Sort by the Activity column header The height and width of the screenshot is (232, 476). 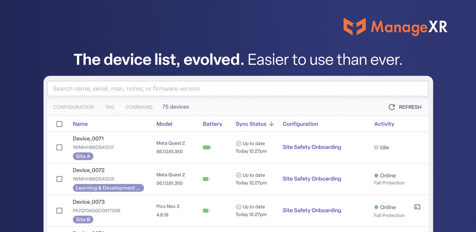pyautogui.click(x=384, y=124)
